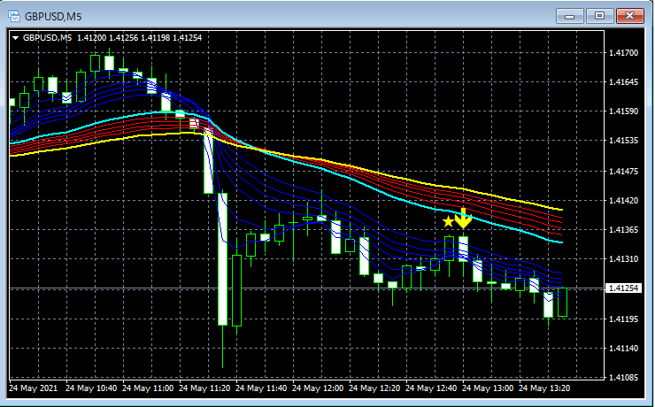
Task: Click the window title GBPUSD,M5
Action: pyautogui.click(x=53, y=17)
